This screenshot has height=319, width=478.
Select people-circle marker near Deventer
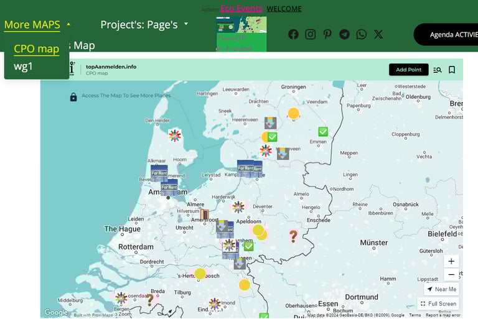[238, 207]
